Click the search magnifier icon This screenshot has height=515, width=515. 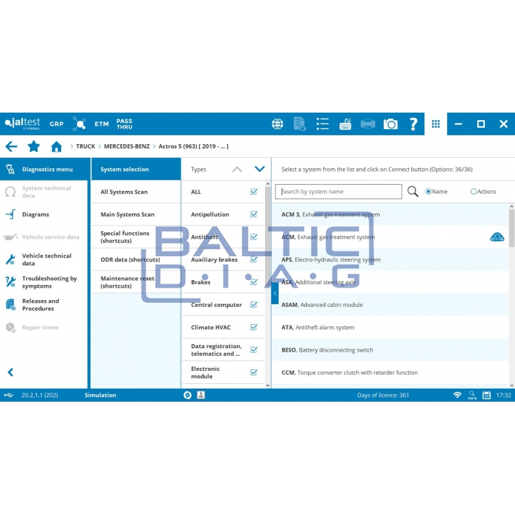click(413, 192)
